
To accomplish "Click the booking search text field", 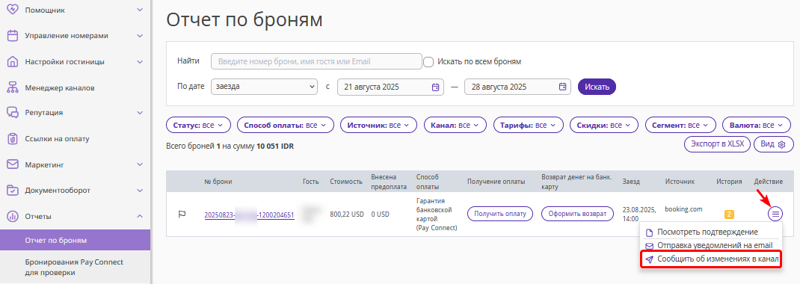I will coord(316,62).
